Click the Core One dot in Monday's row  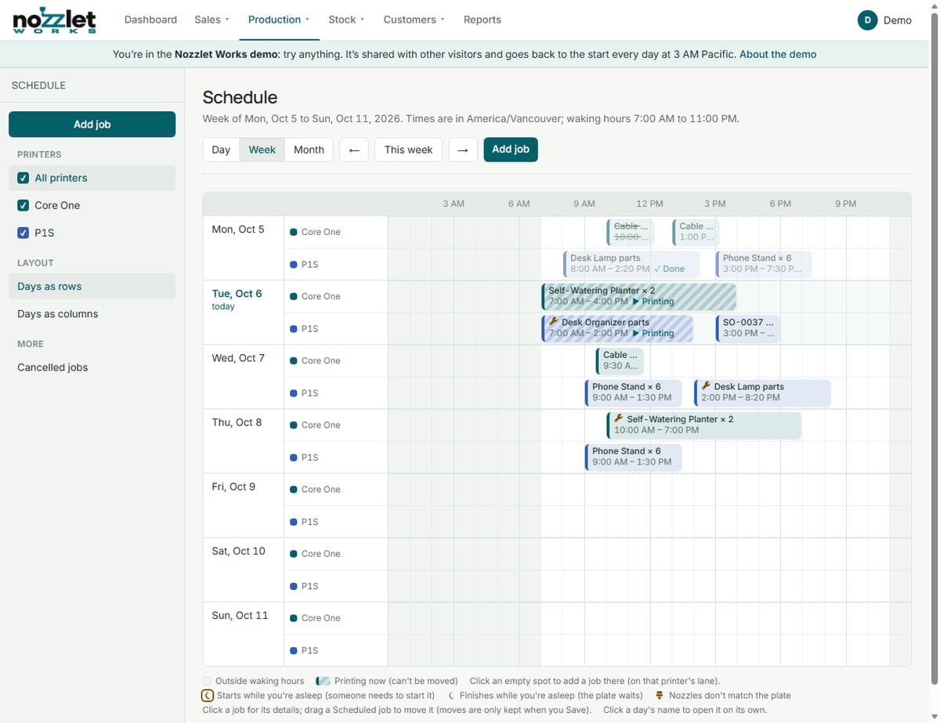(x=293, y=232)
